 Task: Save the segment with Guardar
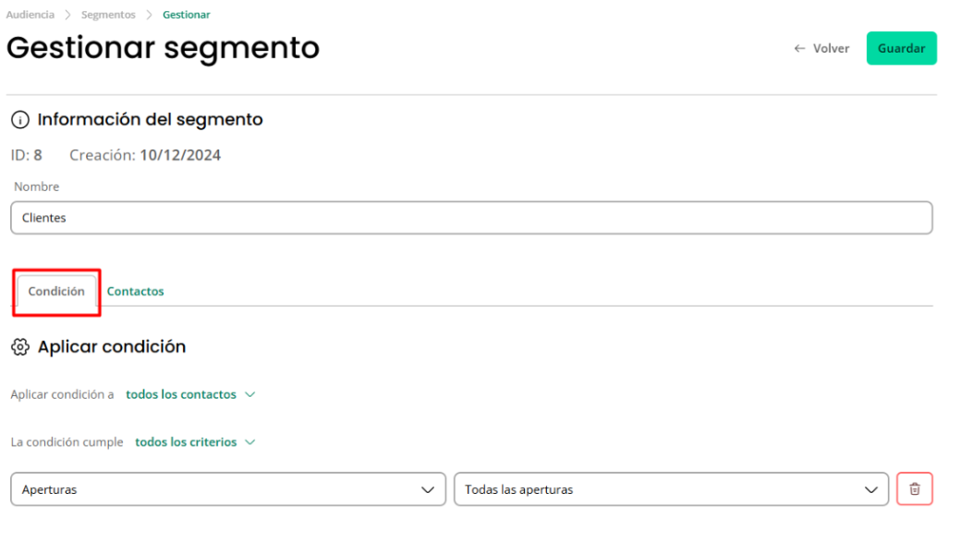pyautogui.click(x=901, y=48)
